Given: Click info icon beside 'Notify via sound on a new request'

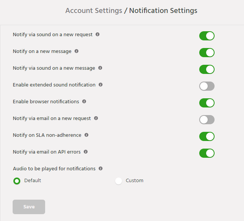Looking at the screenshot, I should coord(98,34).
